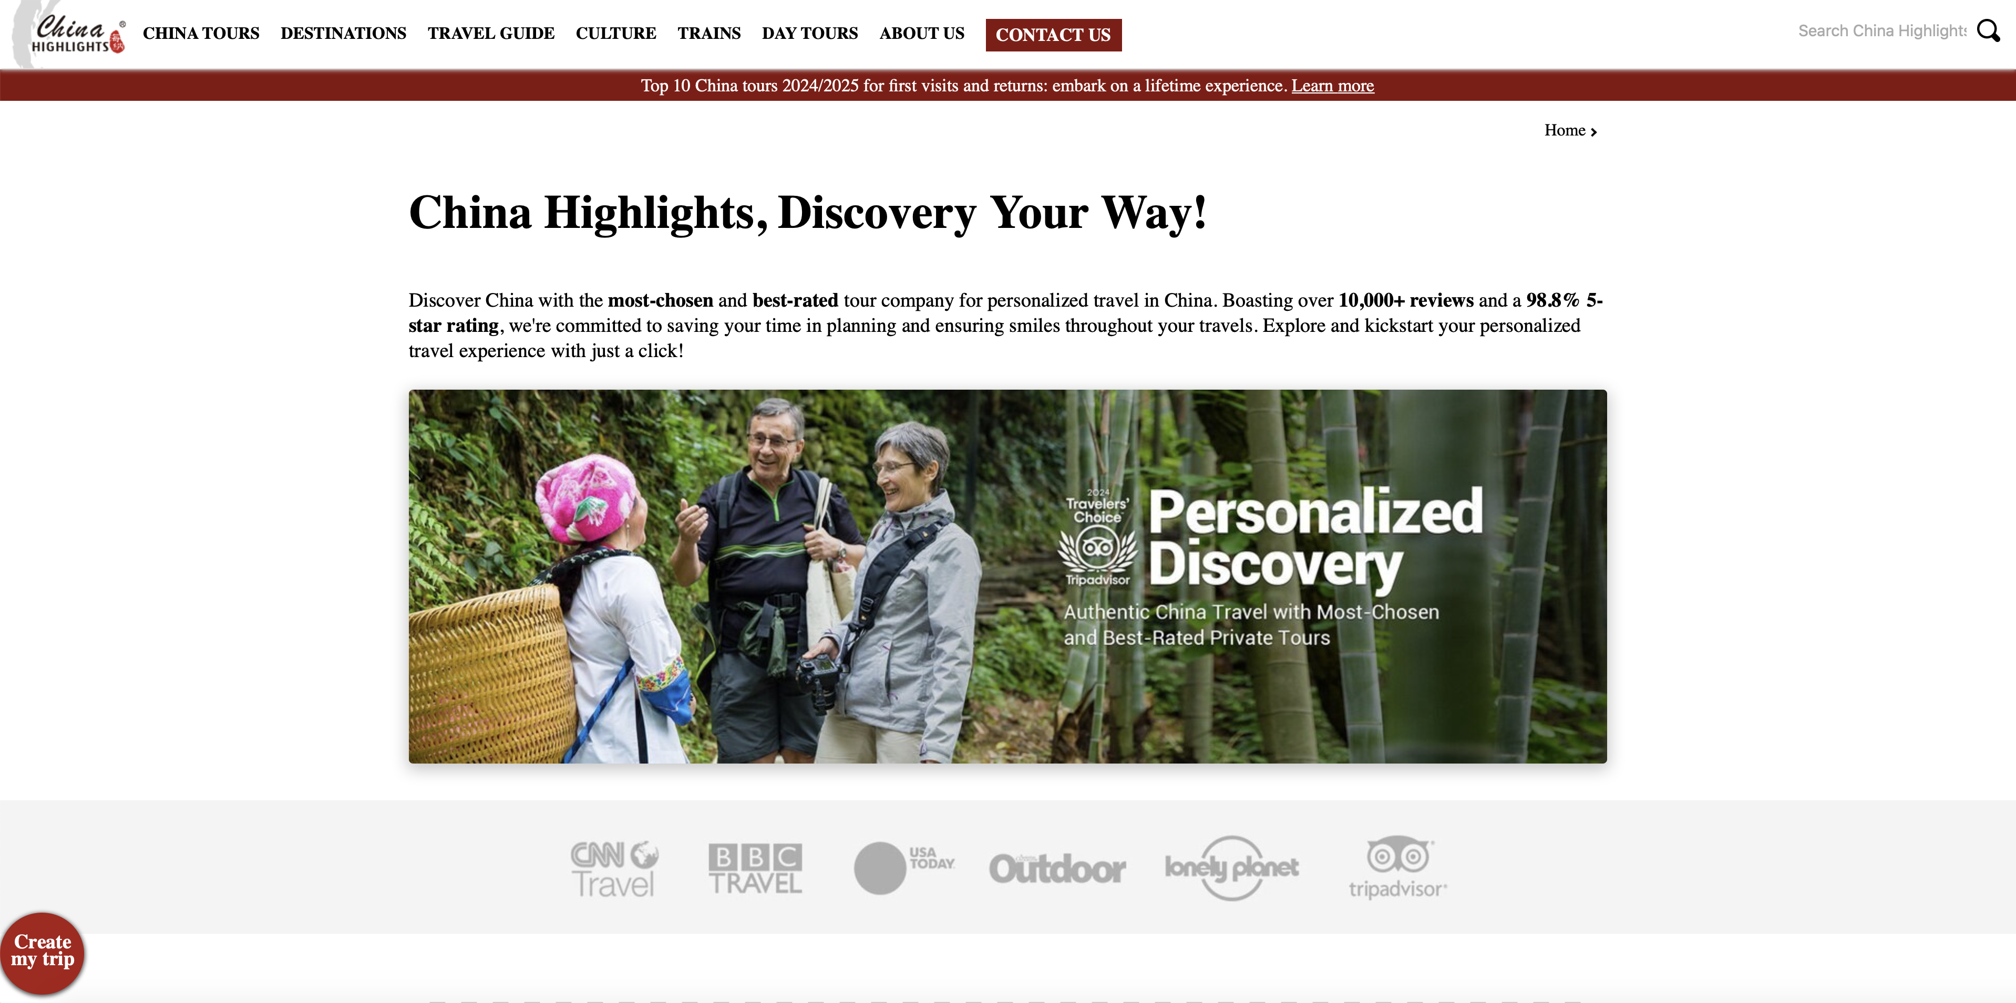This screenshot has width=2016, height=1003.
Task: Click the Home breadcrumb link
Action: click(1565, 131)
